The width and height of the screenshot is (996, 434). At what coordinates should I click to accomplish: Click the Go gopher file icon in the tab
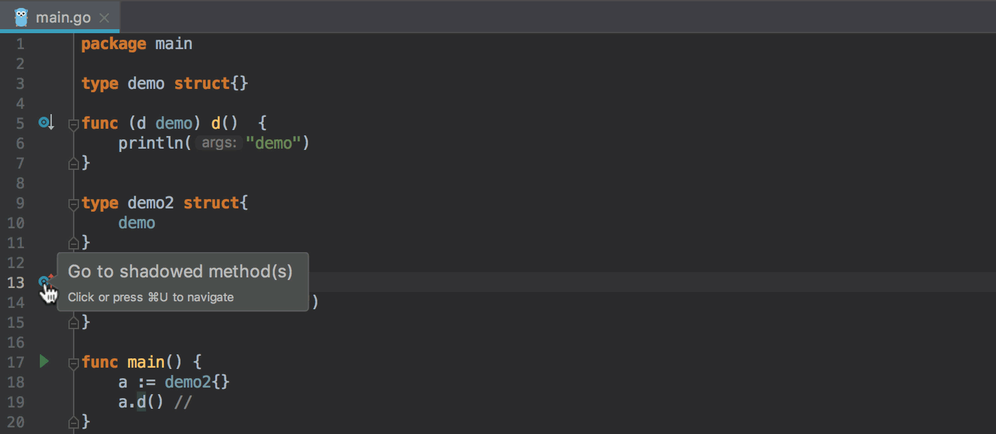pos(21,17)
